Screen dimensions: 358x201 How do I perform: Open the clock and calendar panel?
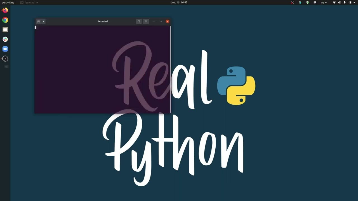179,3
